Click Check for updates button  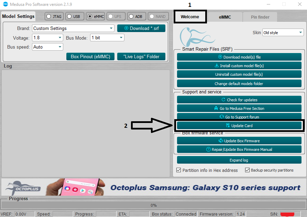pos(239,100)
